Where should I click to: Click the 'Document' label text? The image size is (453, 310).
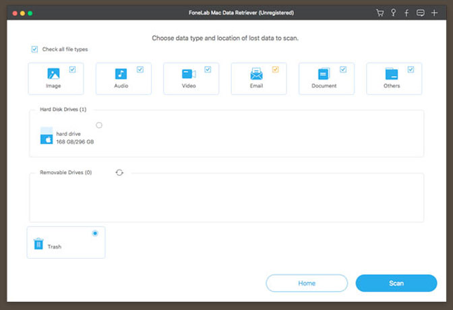point(324,86)
